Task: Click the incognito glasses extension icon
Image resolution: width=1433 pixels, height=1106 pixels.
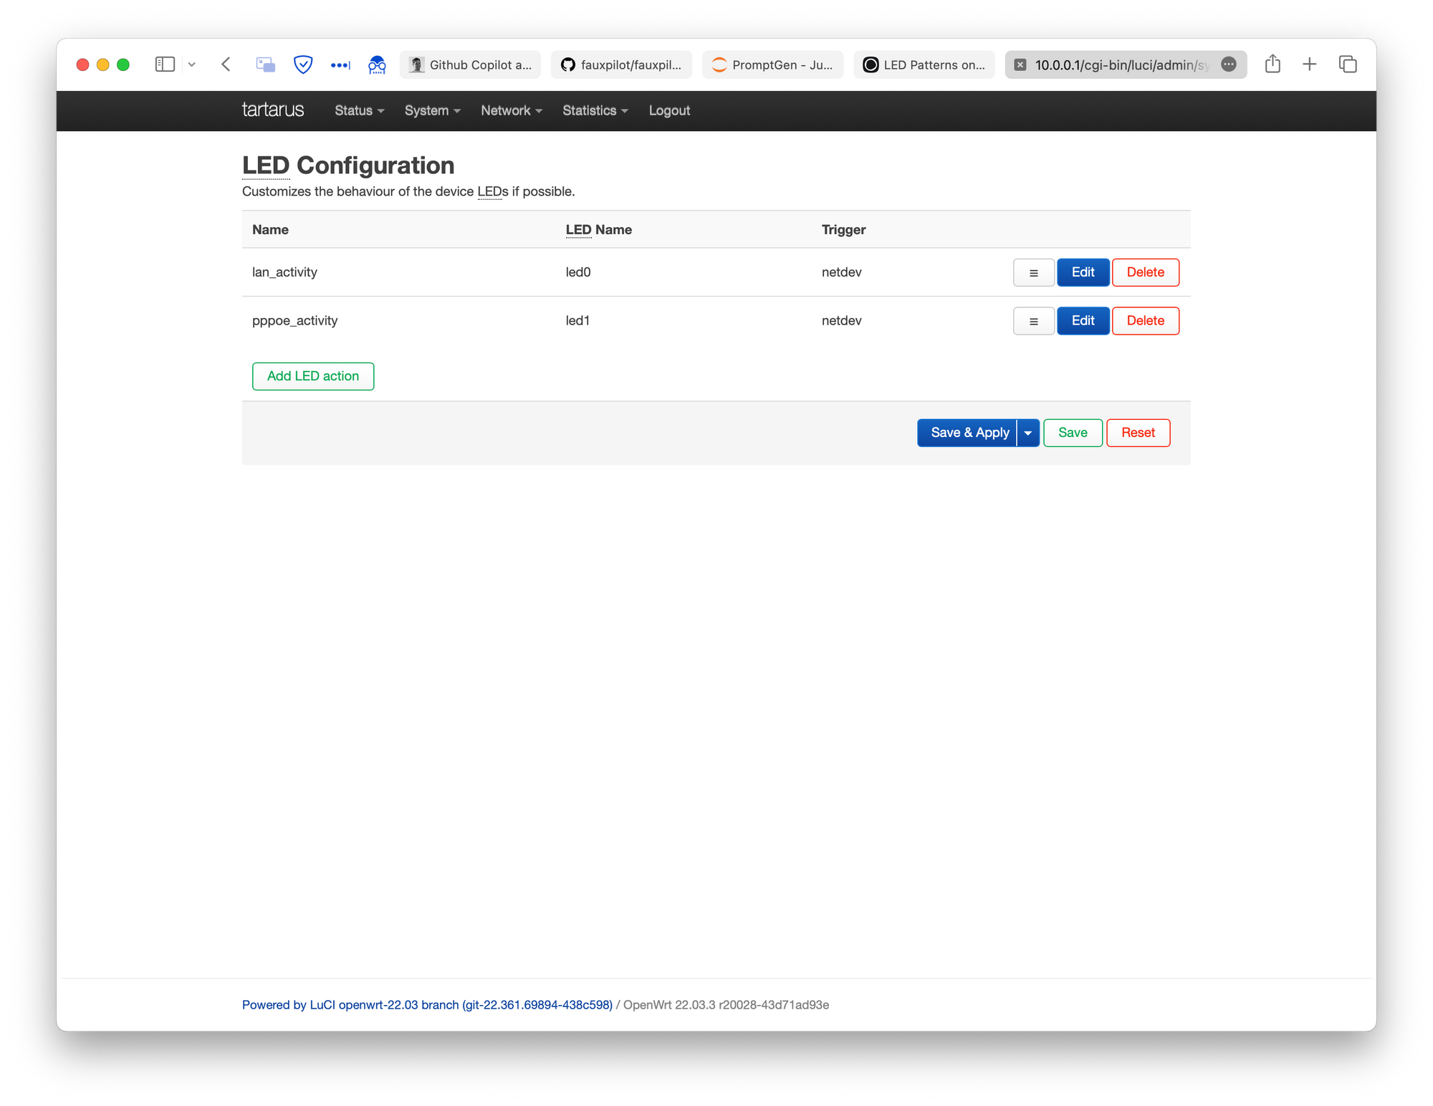Action: [x=377, y=65]
